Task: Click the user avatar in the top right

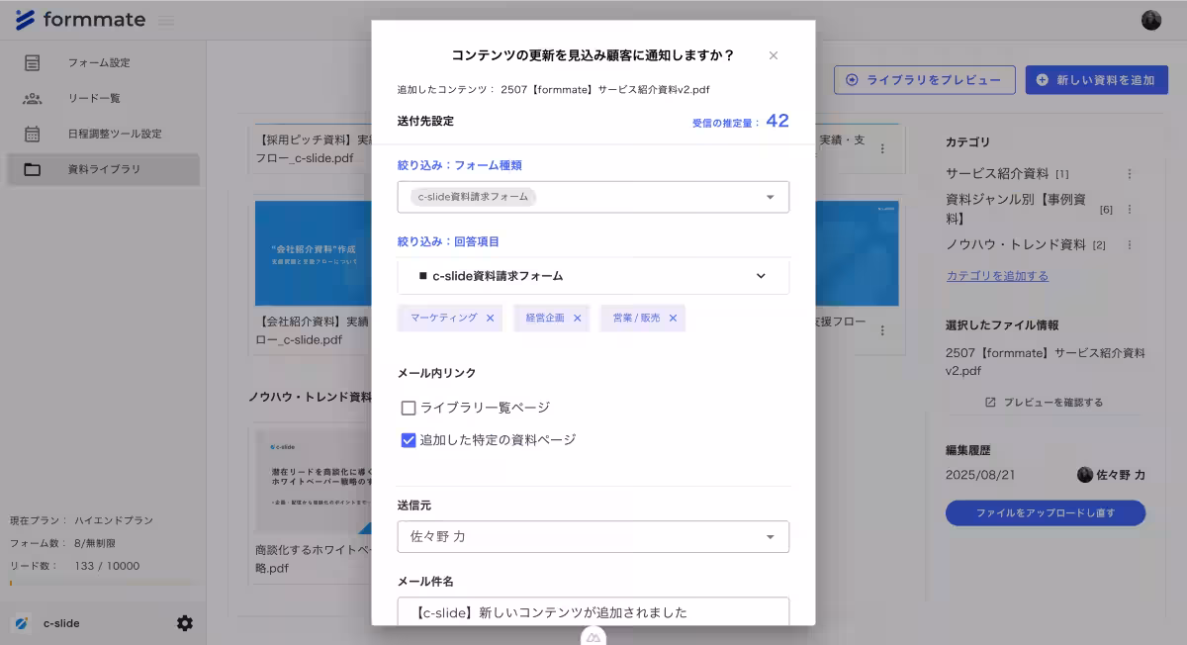Action: pos(1151,18)
